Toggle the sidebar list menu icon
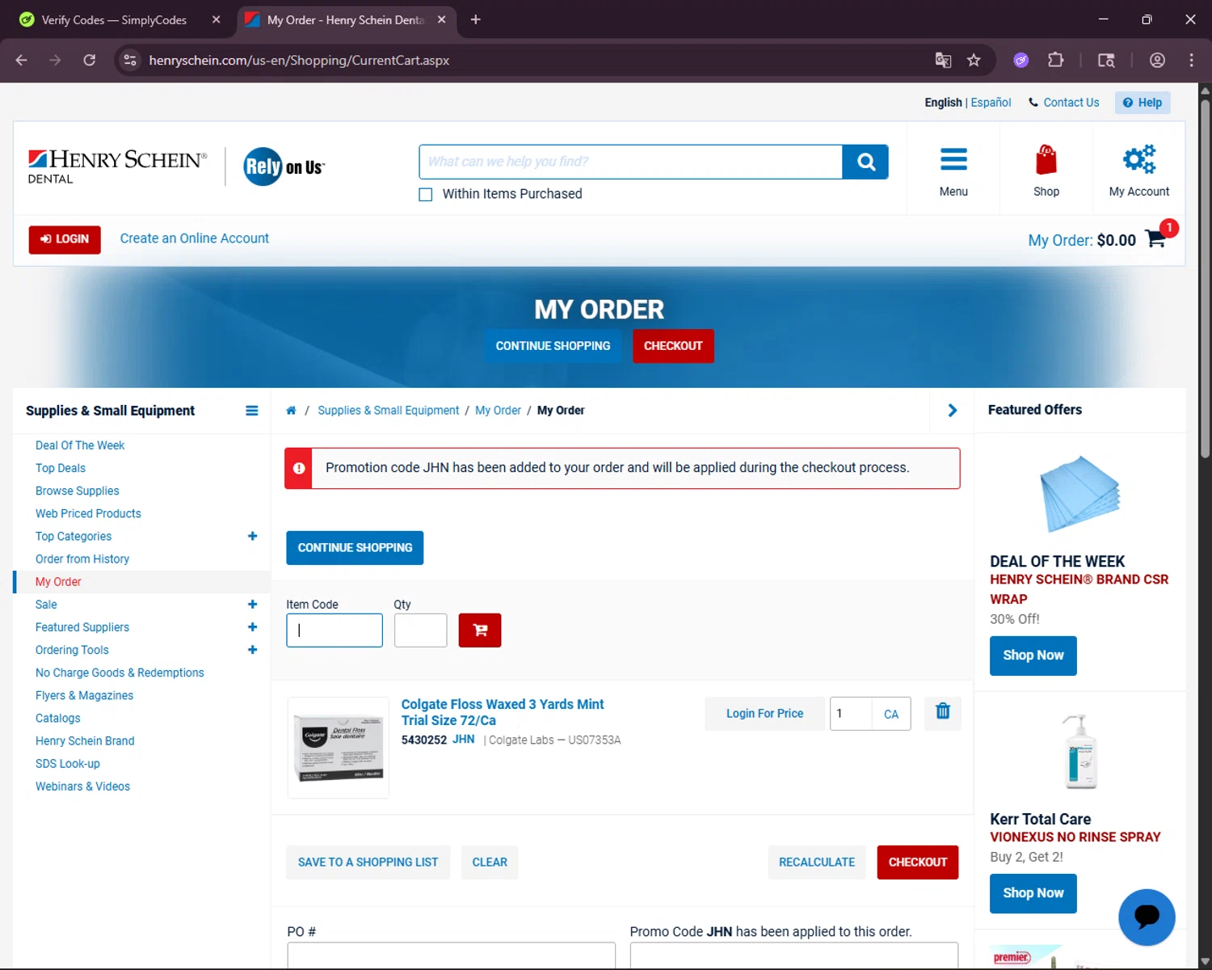The width and height of the screenshot is (1212, 970). (x=252, y=411)
